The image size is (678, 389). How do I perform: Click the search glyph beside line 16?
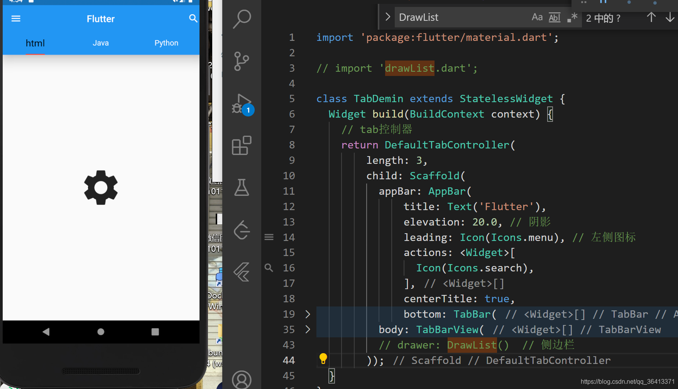pyautogui.click(x=269, y=268)
